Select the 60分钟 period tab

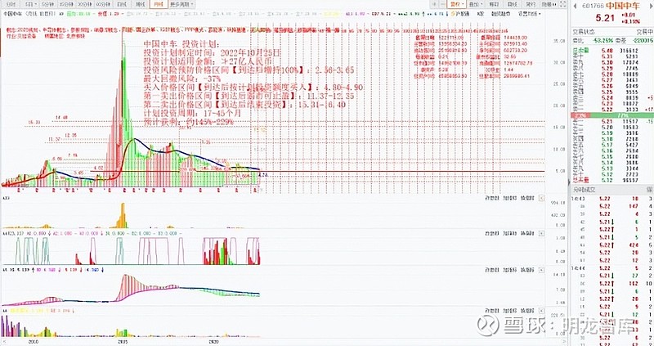point(103,4)
